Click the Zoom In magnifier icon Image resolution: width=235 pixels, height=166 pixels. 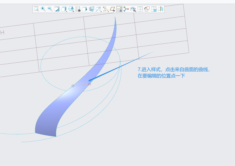(x=43, y=9)
